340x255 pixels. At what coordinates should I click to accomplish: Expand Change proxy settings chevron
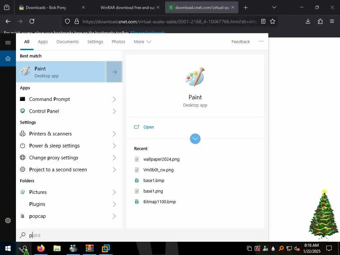click(114, 158)
